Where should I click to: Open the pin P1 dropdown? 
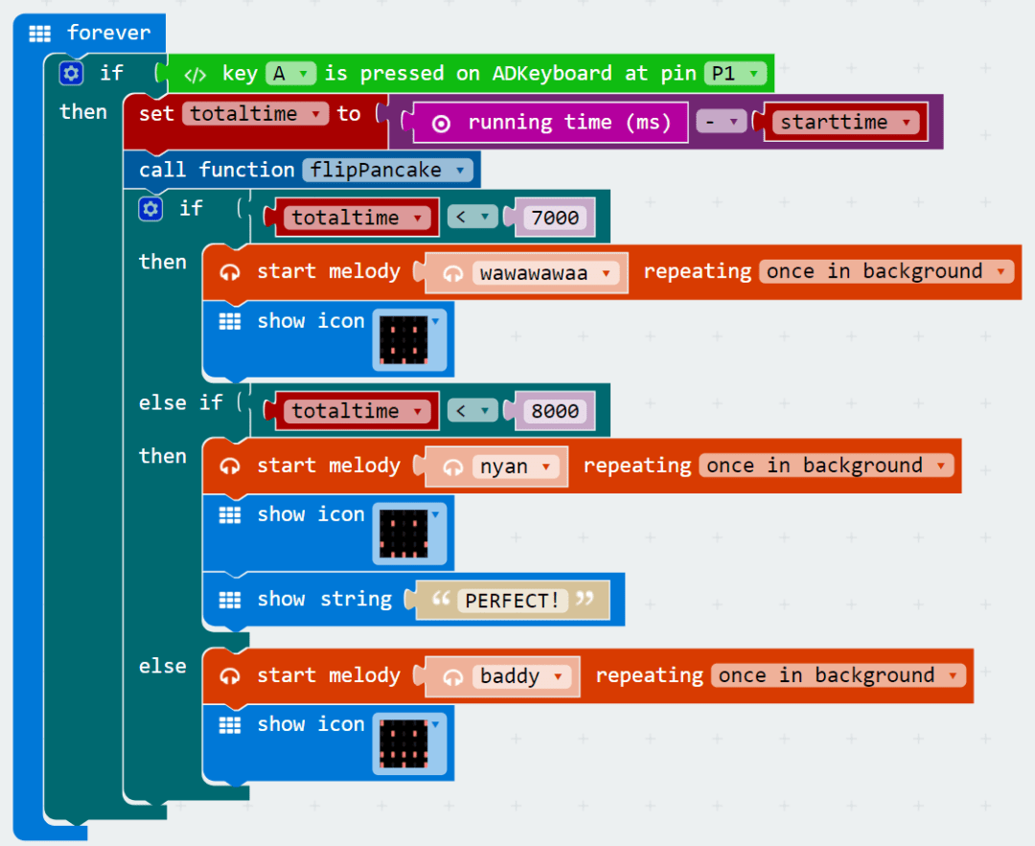(735, 73)
